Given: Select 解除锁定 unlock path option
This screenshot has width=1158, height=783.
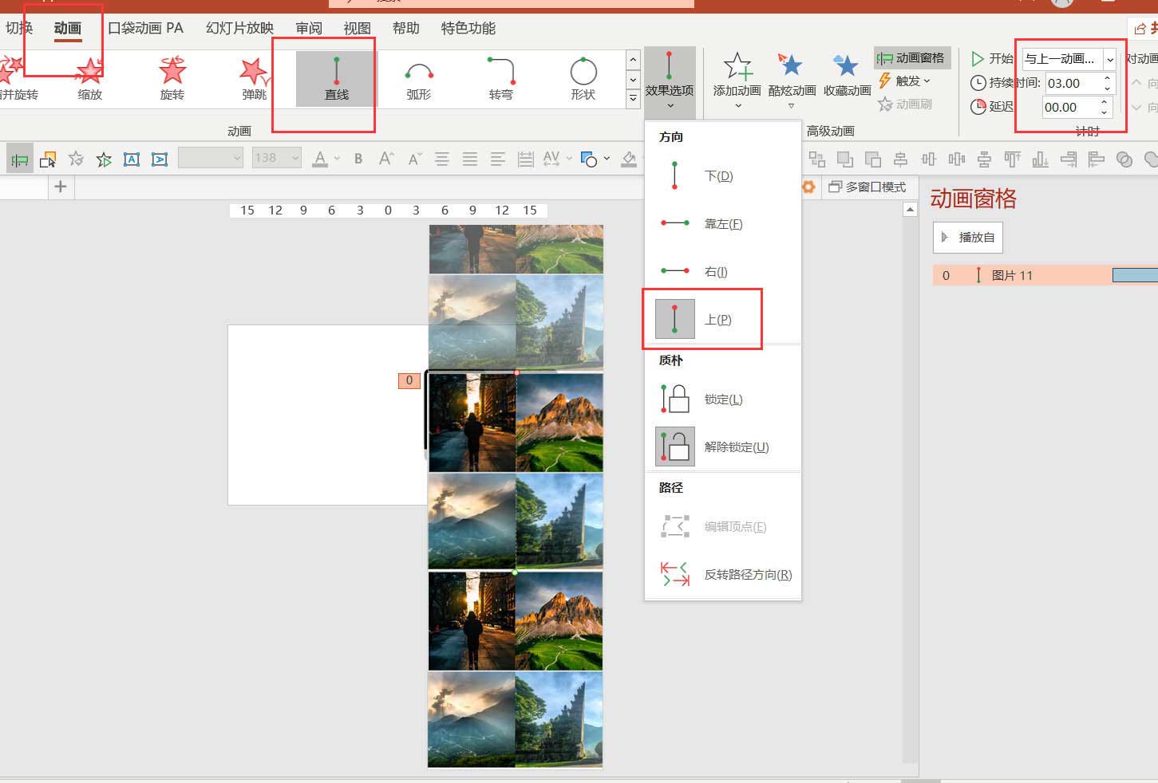Looking at the screenshot, I should (736, 447).
